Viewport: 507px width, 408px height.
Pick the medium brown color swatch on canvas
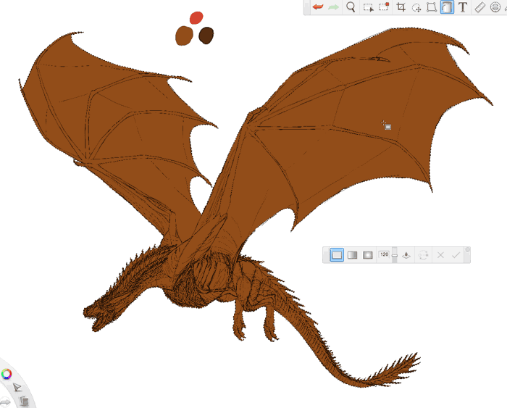click(x=184, y=36)
